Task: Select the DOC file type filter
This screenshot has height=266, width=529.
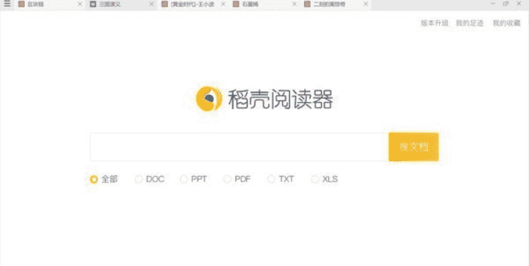Action: (138, 179)
